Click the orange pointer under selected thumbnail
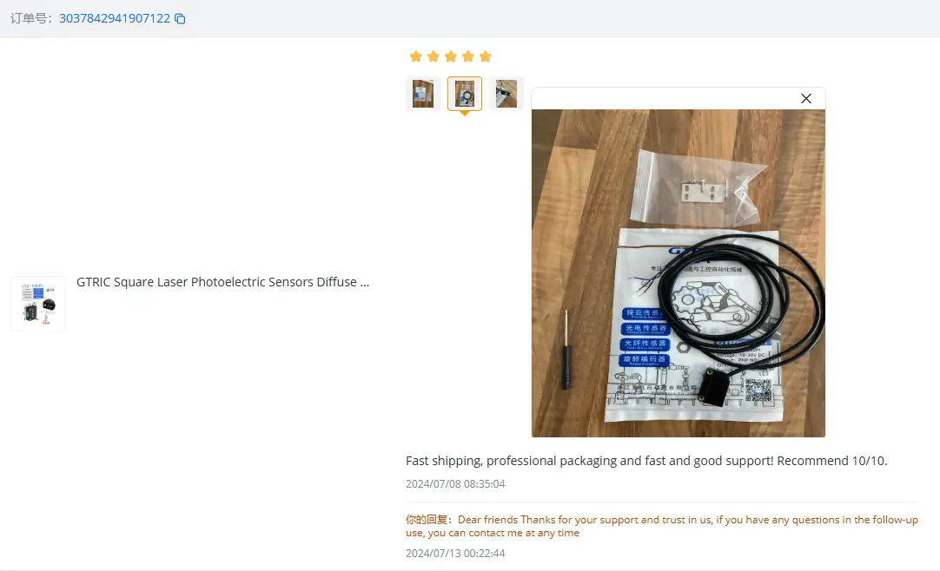Image resolution: width=940 pixels, height=571 pixels. coord(465,113)
